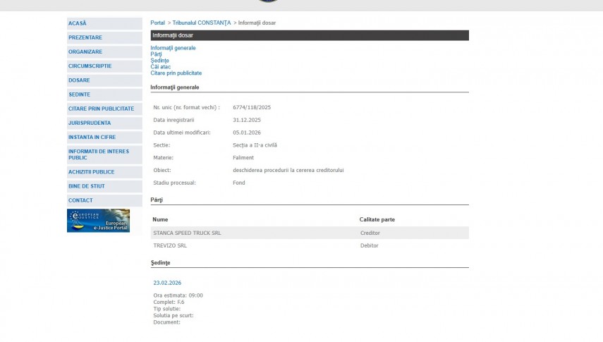Jump to Informații generale anchor link
The image size is (603, 342).
[x=173, y=48]
